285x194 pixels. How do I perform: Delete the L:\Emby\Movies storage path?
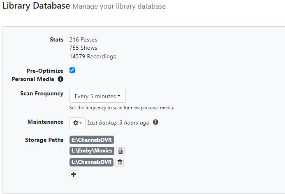click(x=120, y=151)
